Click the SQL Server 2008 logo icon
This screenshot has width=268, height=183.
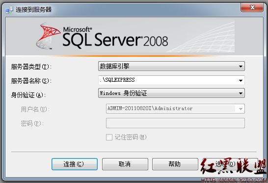[48, 36]
